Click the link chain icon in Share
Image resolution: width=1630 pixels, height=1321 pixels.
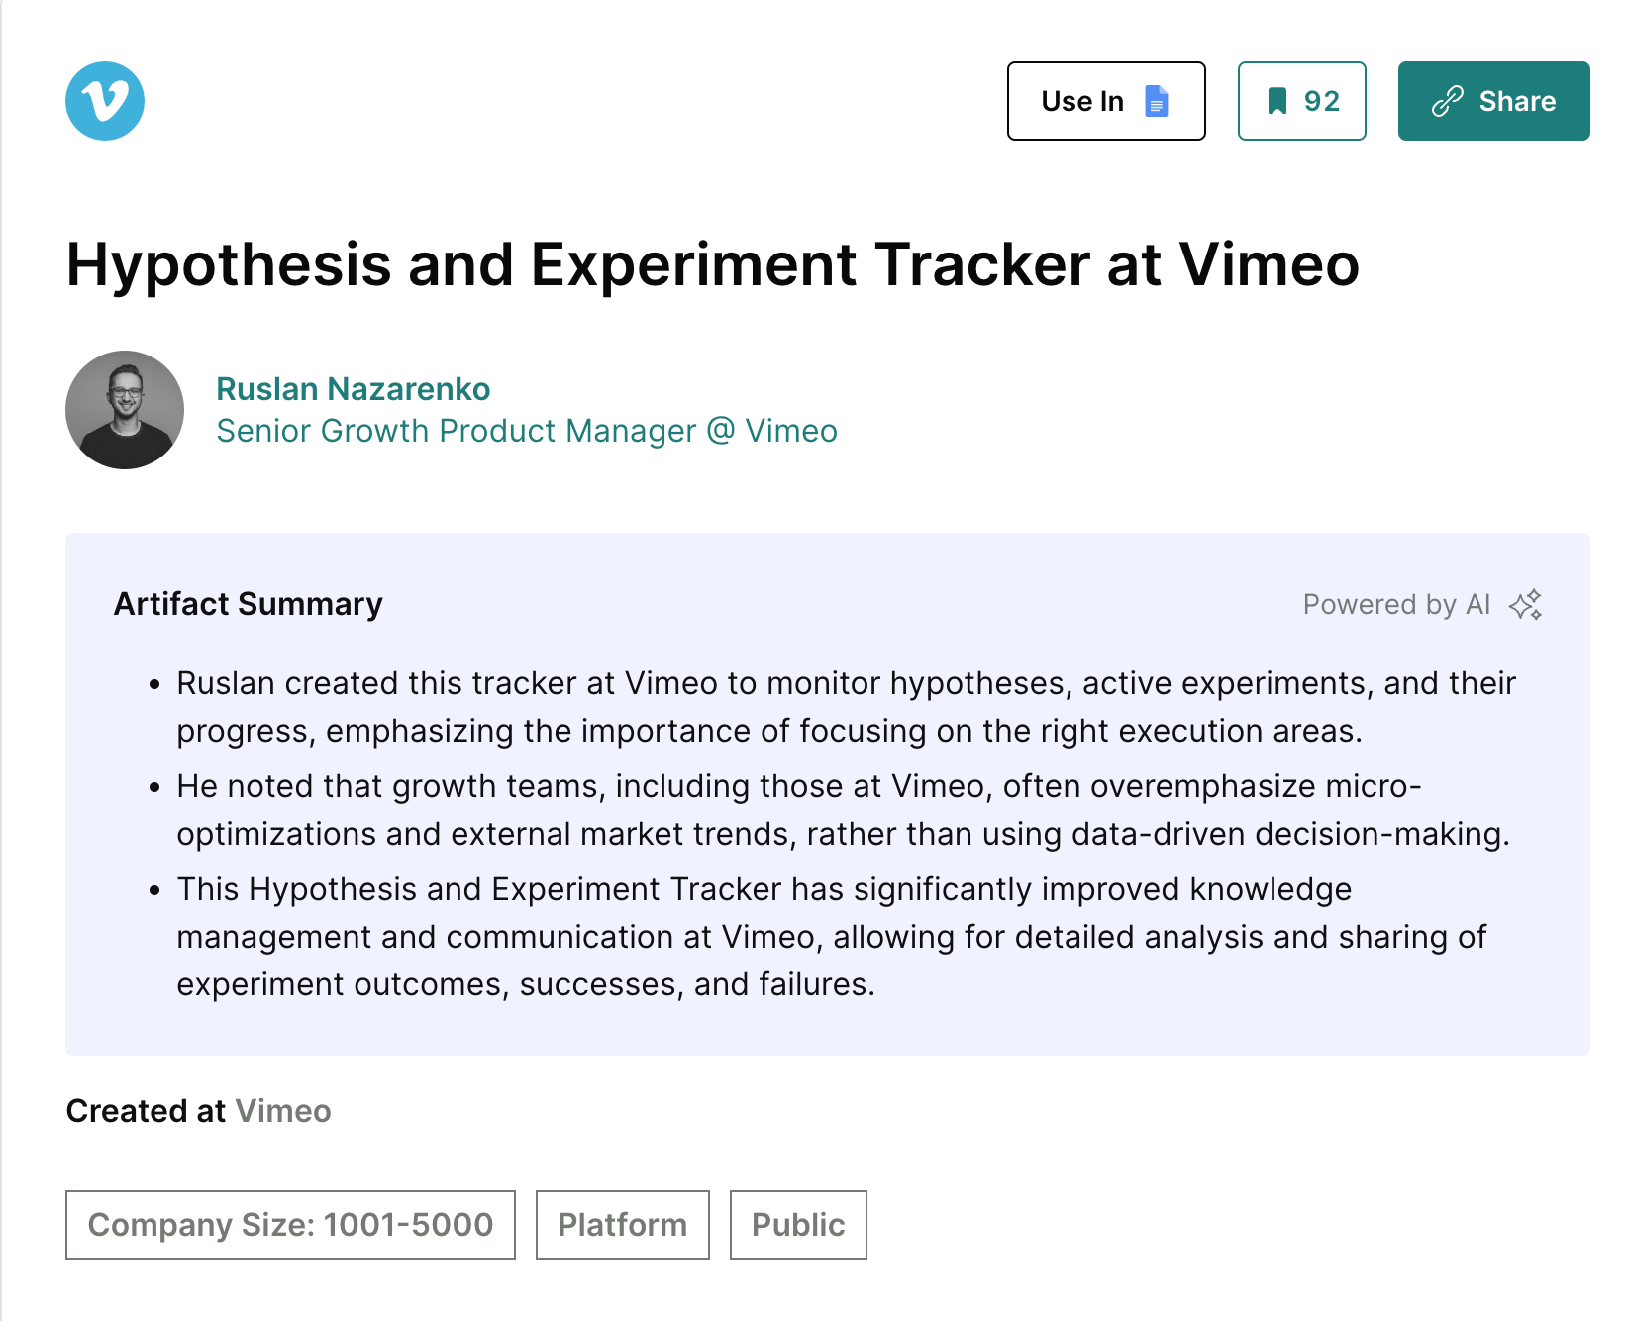1447,101
